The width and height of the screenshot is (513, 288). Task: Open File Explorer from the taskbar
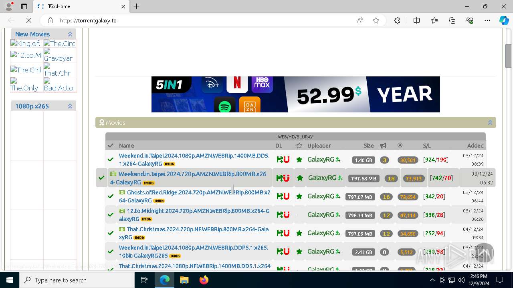point(184,280)
